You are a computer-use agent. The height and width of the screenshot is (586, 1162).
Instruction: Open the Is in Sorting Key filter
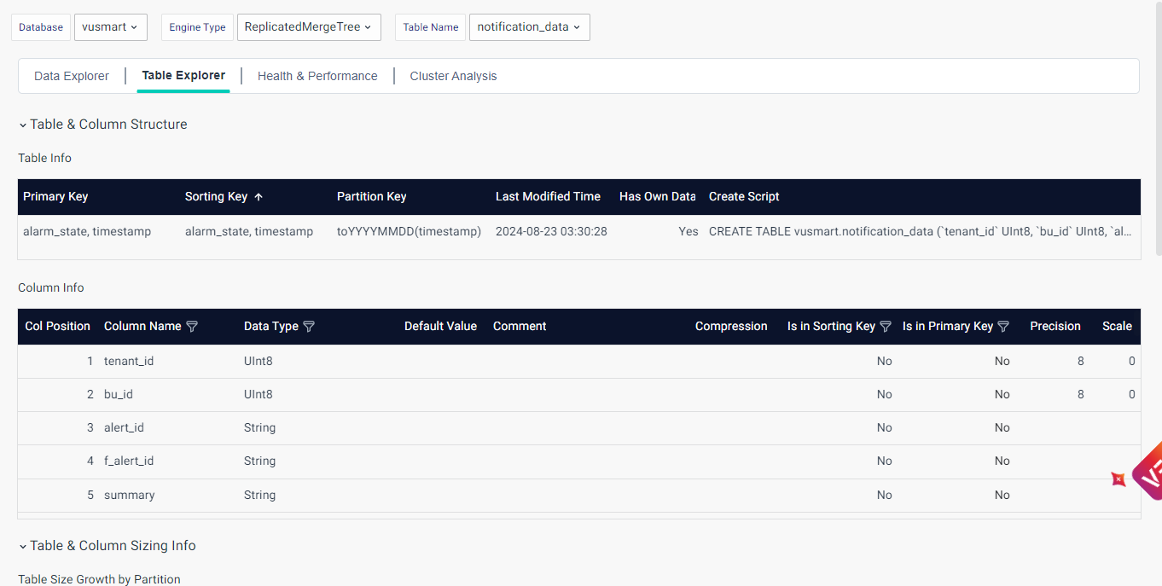point(886,327)
